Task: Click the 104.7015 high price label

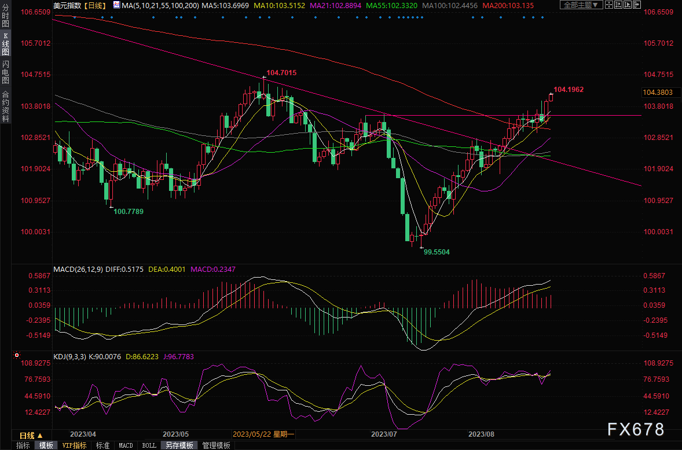Action: (x=281, y=73)
